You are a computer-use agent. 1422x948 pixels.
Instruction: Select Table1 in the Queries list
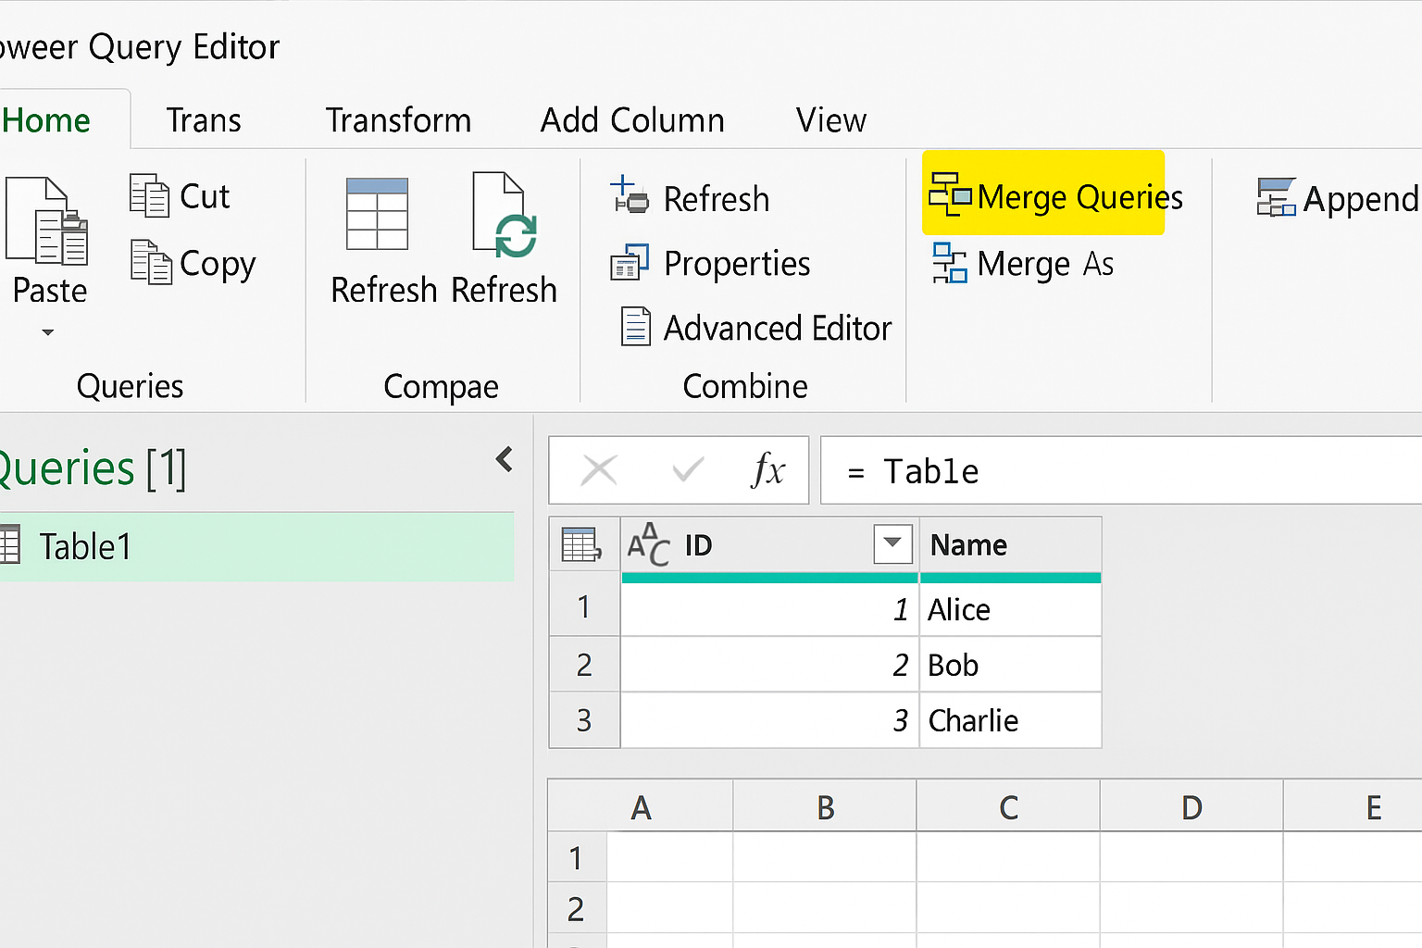(x=256, y=547)
